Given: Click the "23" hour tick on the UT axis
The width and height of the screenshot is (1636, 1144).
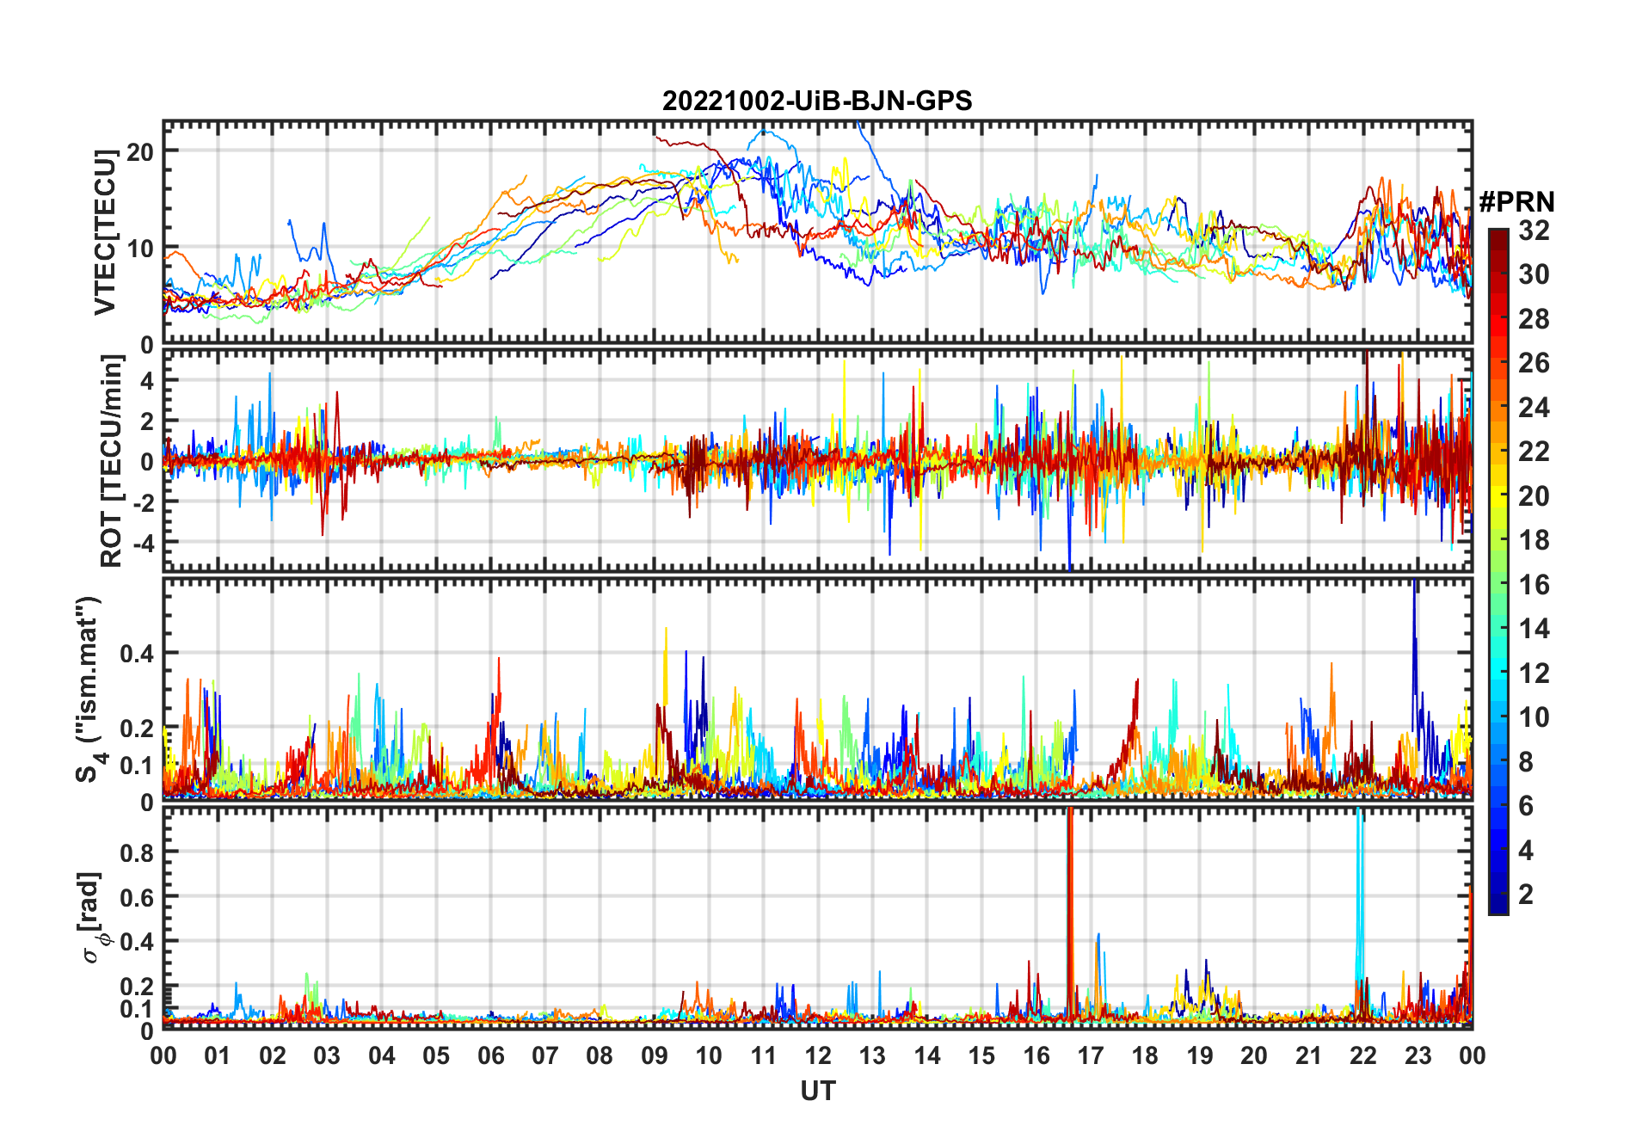Looking at the screenshot, I should (1418, 1055).
